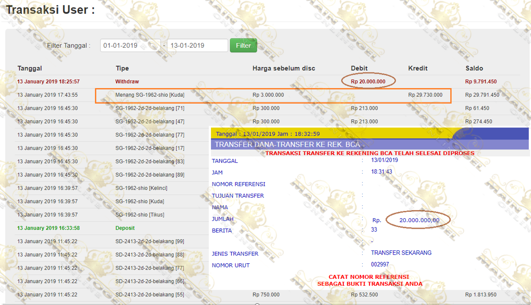The width and height of the screenshot is (531, 305).
Task: Select the red Withdraw transaction entry
Action: [x=127, y=82]
